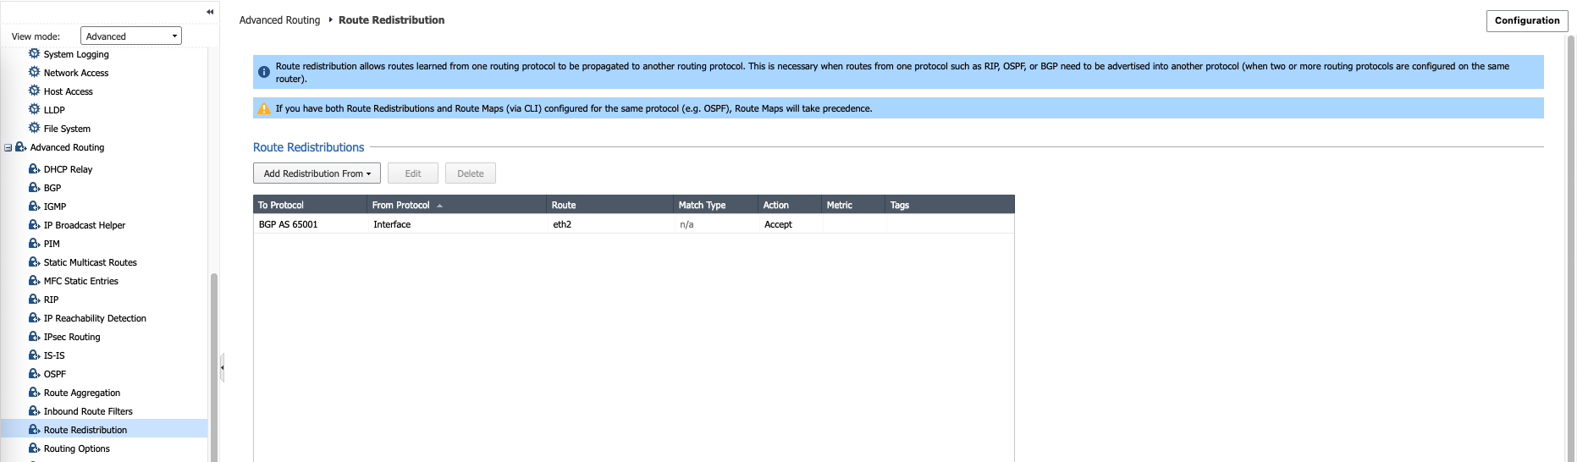The height and width of the screenshot is (462, 1577).
Task: Sort table by From Protocol column
Action: (401, 205)
